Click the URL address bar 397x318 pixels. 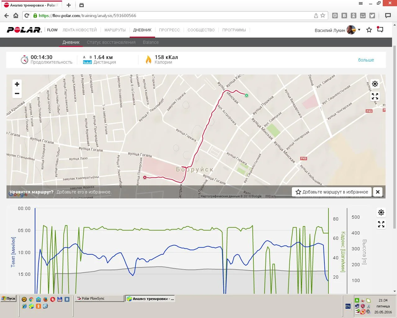pyautogui.click(x=174, y=16)
